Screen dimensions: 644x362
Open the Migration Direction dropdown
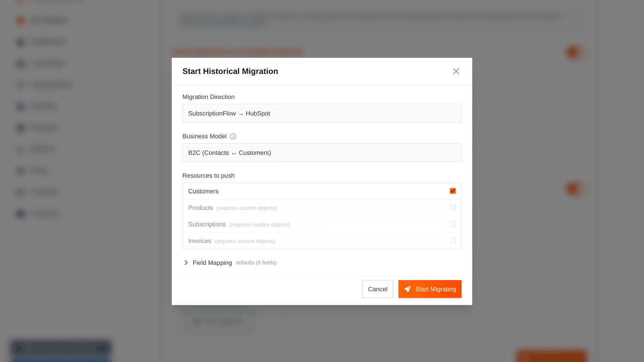(322, 113)
